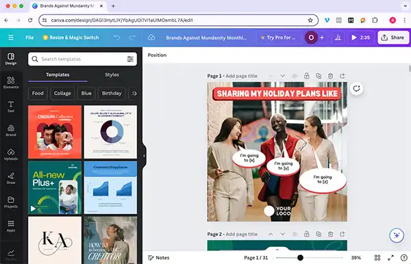
Task: Open the Draw tool
Action: [11, 179]
